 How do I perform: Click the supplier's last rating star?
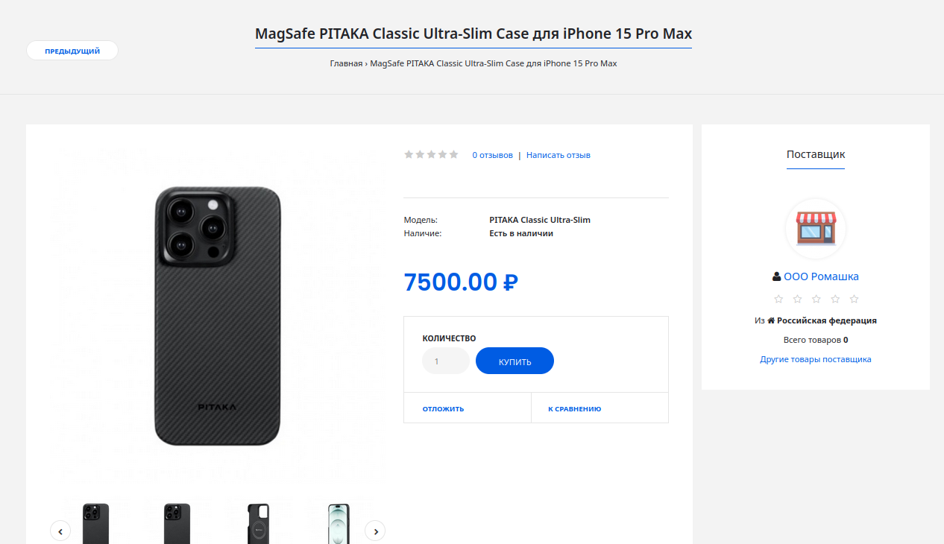(x=854, y=299)
